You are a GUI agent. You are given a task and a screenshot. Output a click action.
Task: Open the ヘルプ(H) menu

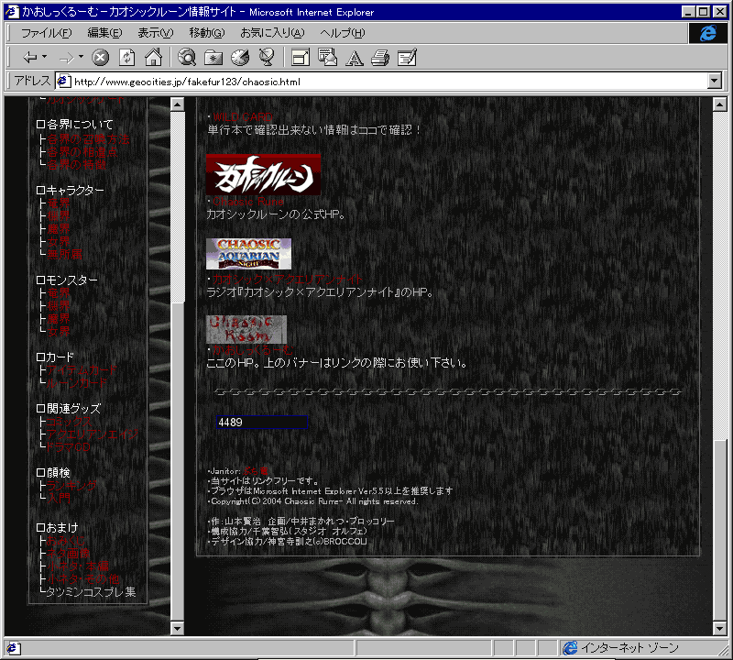tap(342, 33)
